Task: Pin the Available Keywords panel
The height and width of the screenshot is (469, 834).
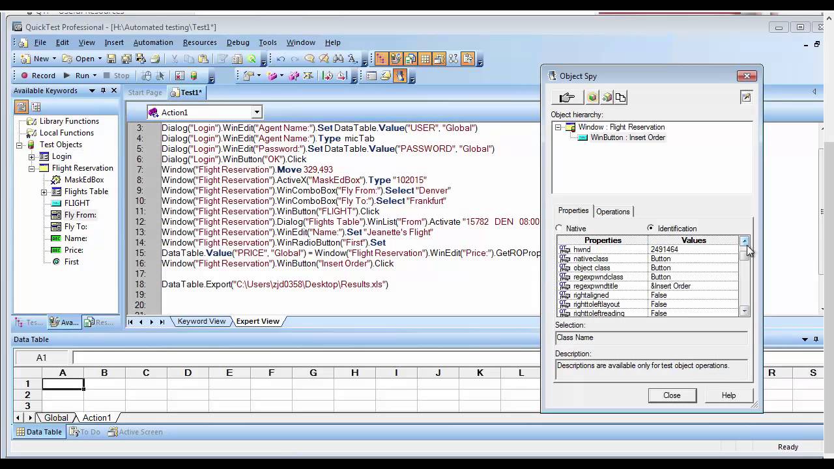Action: [103, 91]
